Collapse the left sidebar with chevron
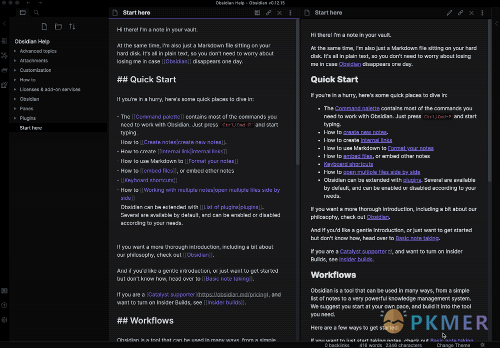The width and height of the screenshot is (500, 348). point(4,23)
